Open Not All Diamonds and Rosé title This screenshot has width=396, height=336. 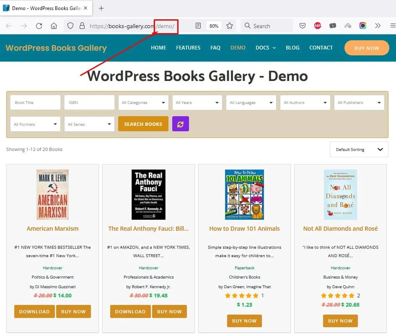click(340, 229)
